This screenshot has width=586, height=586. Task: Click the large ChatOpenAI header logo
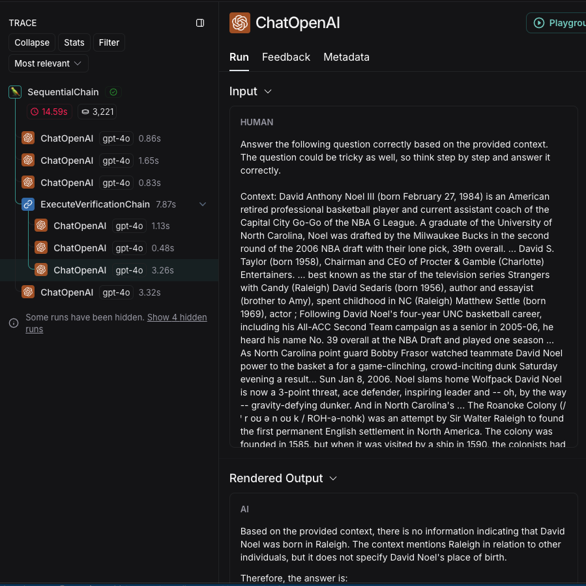240,23
